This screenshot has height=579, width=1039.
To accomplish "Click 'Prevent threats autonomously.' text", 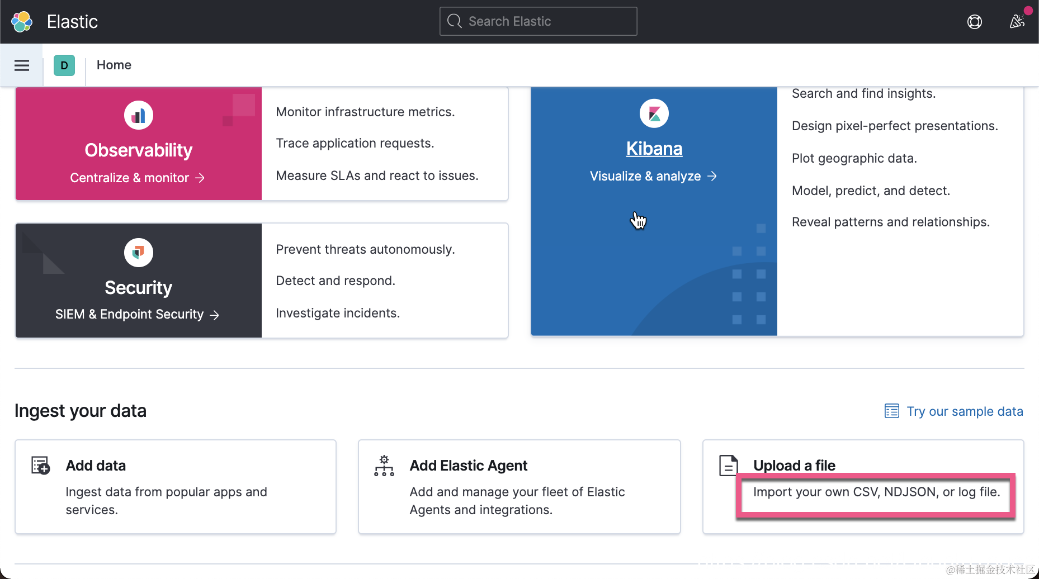I will [365, 249].
